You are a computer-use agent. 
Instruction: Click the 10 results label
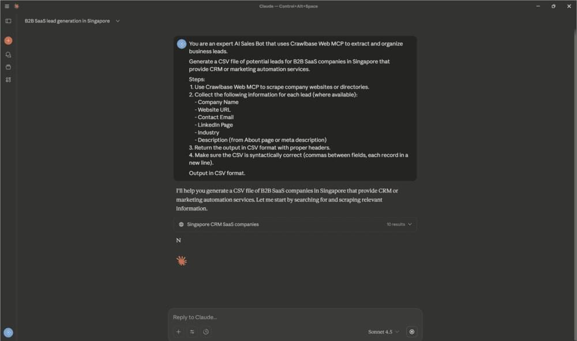tap(395, 224)
